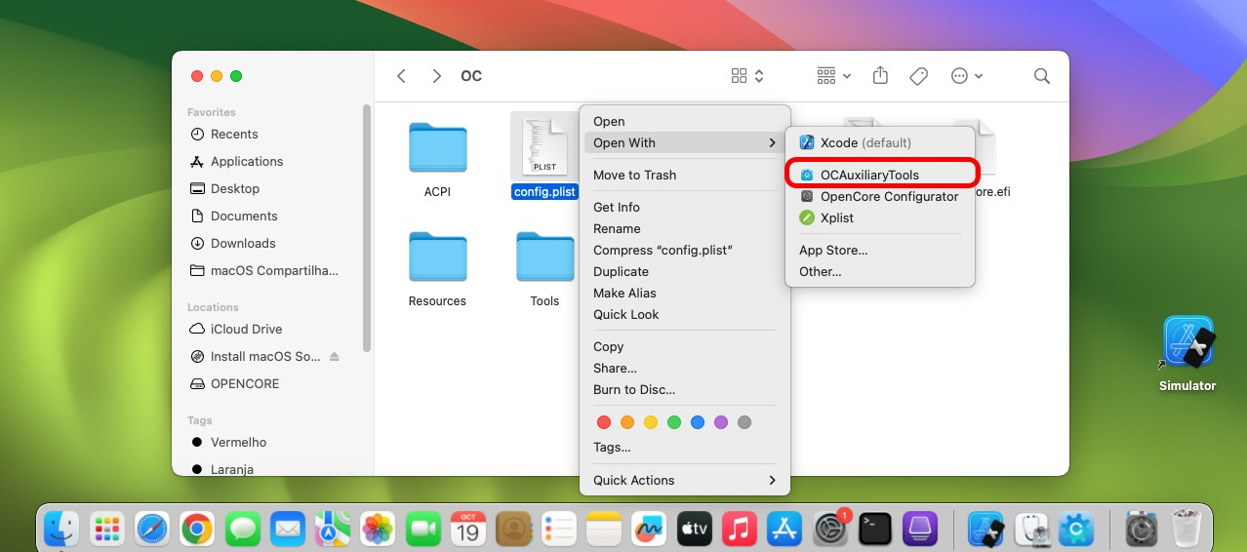Apply the red tag color dot
Viewport: 1247px width, 552px height.
(604, 422)
